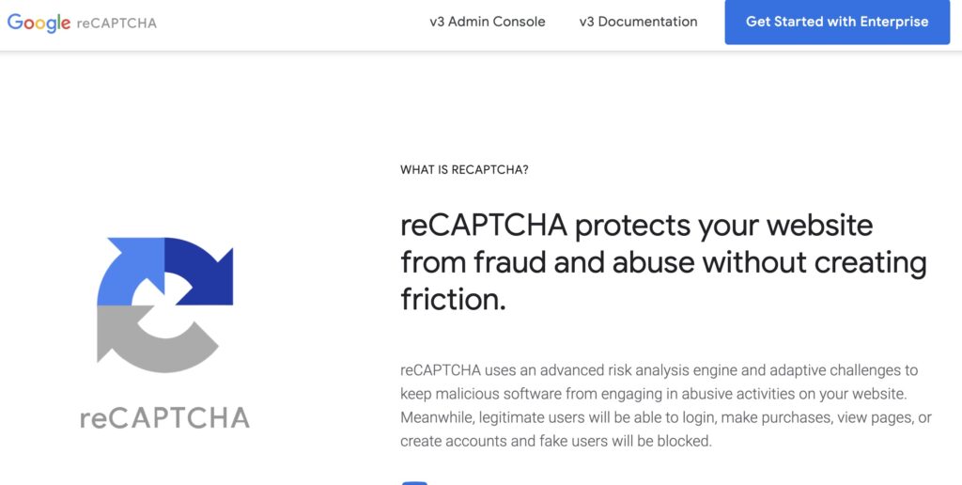Click 'without creating' in the headline
The image size is (962, 485).
(x=815, y=262)
